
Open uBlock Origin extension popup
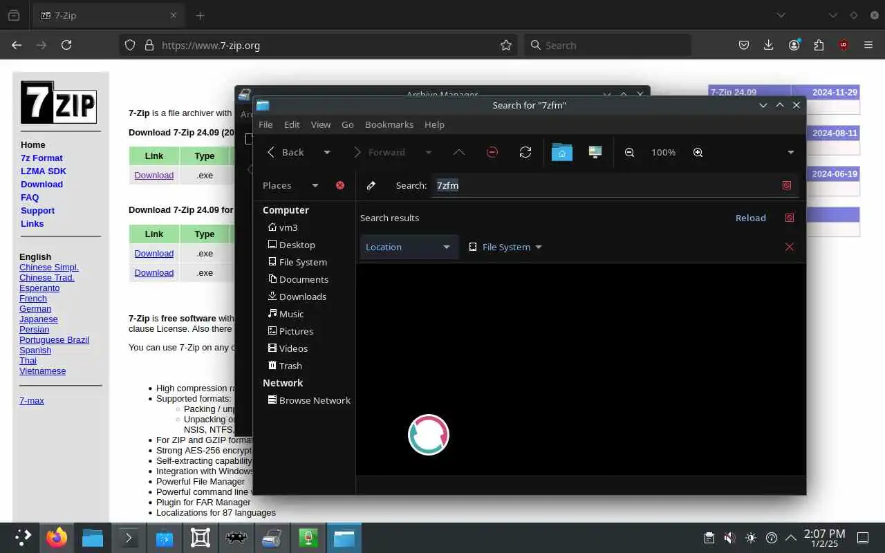pyautogui.click(x=844, y=45)
